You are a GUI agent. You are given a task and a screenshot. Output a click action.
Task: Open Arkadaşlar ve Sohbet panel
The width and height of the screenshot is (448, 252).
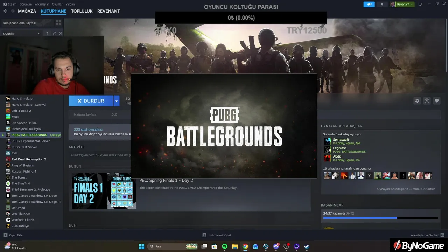point(427,235)
